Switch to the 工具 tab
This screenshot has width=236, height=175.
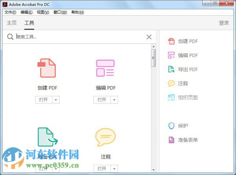tap(29, 23)
